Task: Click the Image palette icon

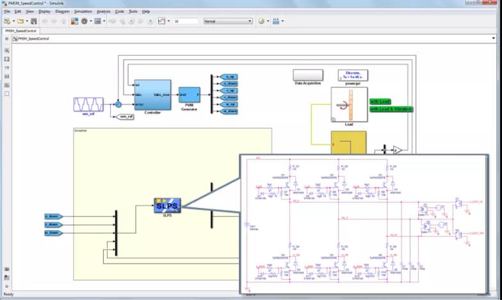Action: pyautogui.click(x=6, y=85)
